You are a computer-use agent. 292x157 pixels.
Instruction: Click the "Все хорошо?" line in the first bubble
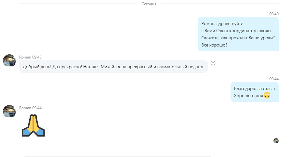tap(214, 45)
